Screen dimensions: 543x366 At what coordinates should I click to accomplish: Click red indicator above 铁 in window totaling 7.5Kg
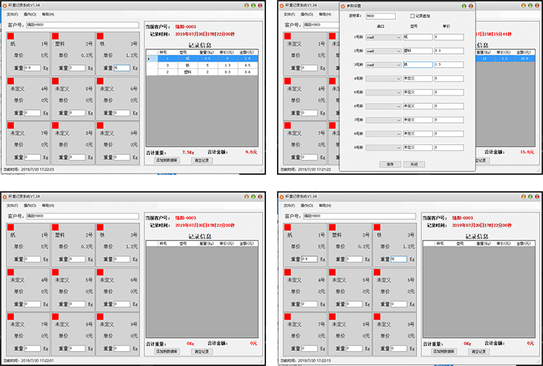point(101,35)
